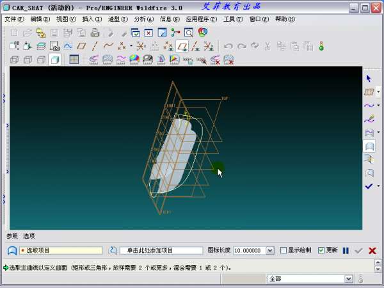Click the create curve tool in right toolbar
This screenshot has height=288, width=384.
coord(369,106)
